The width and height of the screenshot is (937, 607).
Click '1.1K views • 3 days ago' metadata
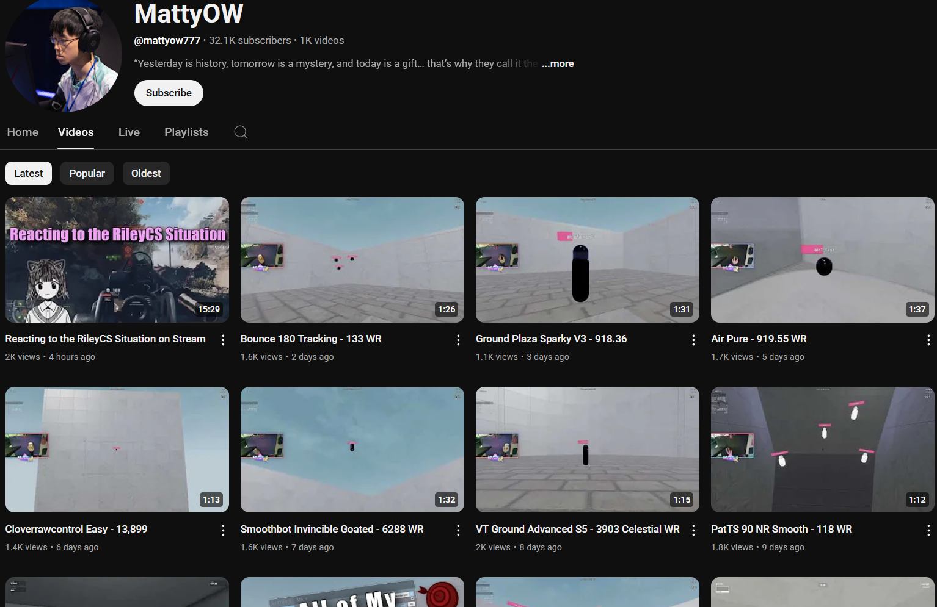point(522,357)
